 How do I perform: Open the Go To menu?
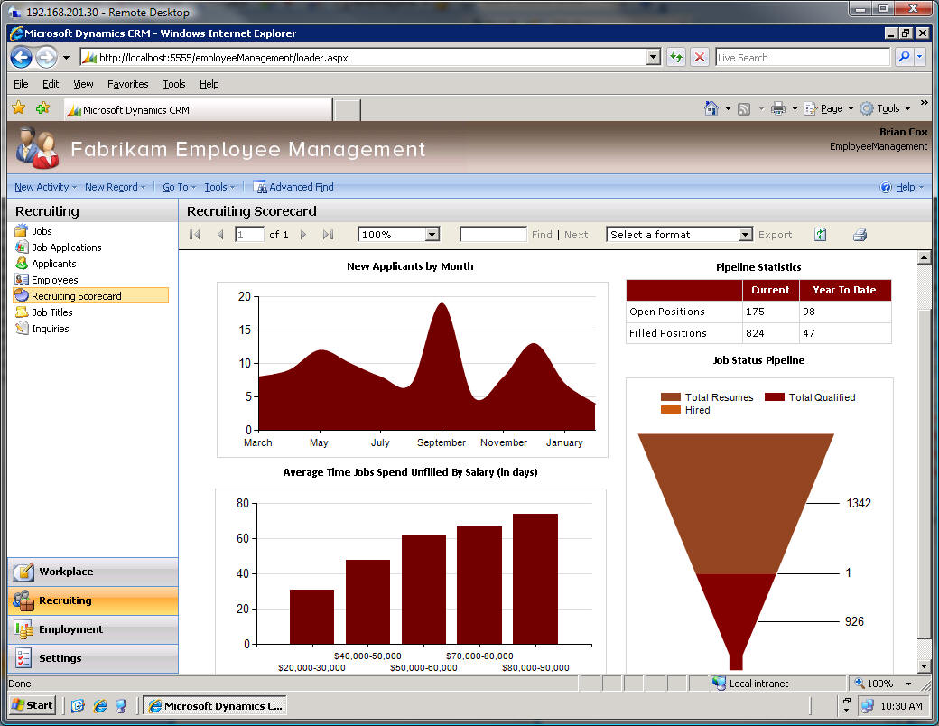(x=175, y=187)
